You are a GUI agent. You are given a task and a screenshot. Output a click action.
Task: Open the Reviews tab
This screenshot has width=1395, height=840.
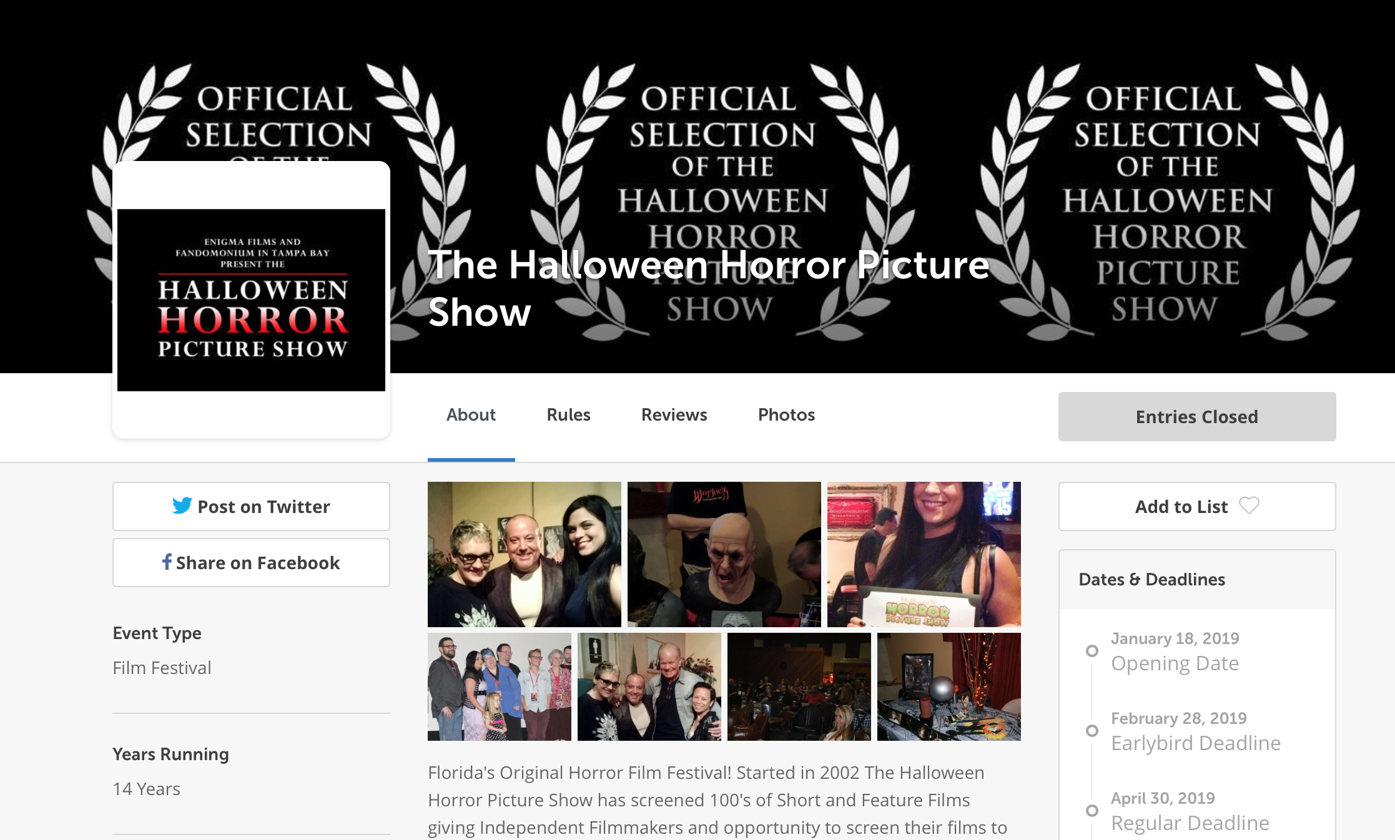[674, 415]
